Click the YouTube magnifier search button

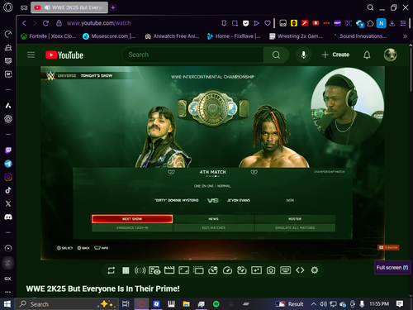pyautogui.click(x=276, y=55)
